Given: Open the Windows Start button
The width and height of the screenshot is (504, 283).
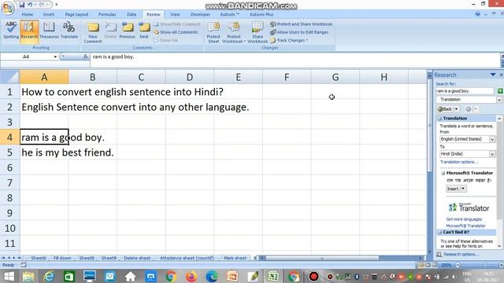Looking at the screenshot, I should pos(9,276).
